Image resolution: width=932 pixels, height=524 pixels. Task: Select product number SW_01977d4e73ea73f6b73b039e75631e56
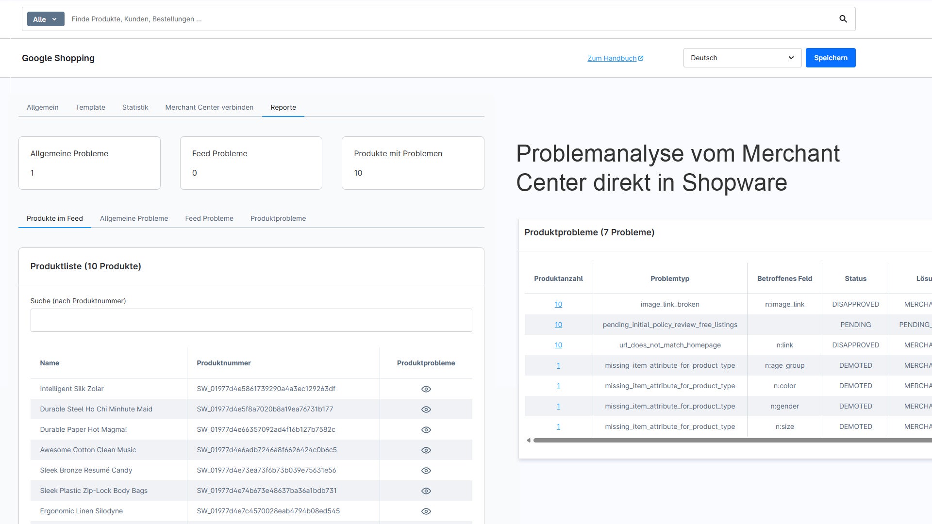point(266,470)
